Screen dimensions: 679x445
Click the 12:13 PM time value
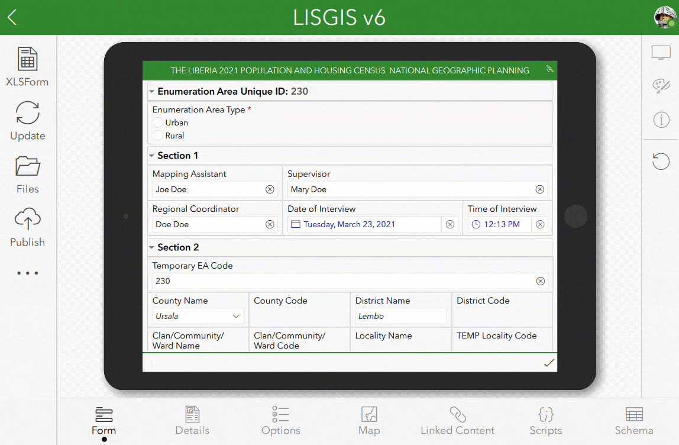pyautogui.click(x=502, y=224)
